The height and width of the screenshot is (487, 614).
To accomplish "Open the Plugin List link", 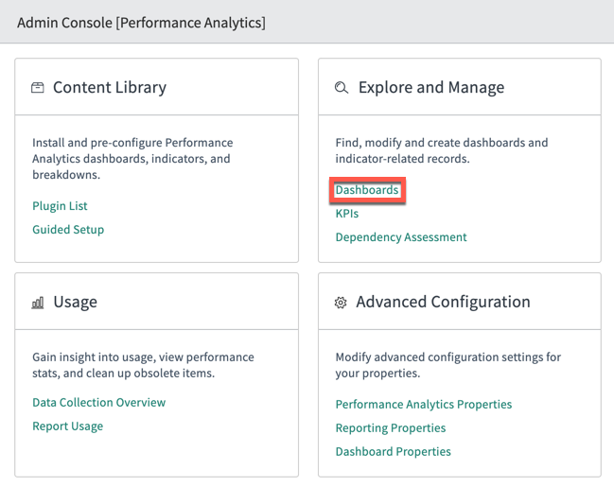I will (x=60, y=206).
